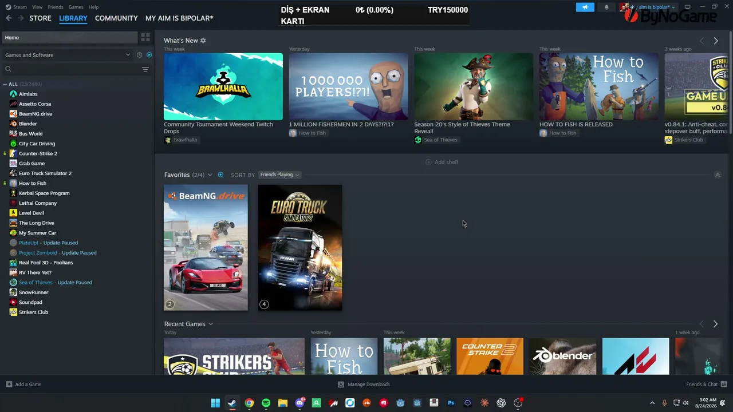
Task: Click the Add shelf button
Action: (x=442, y=162)
